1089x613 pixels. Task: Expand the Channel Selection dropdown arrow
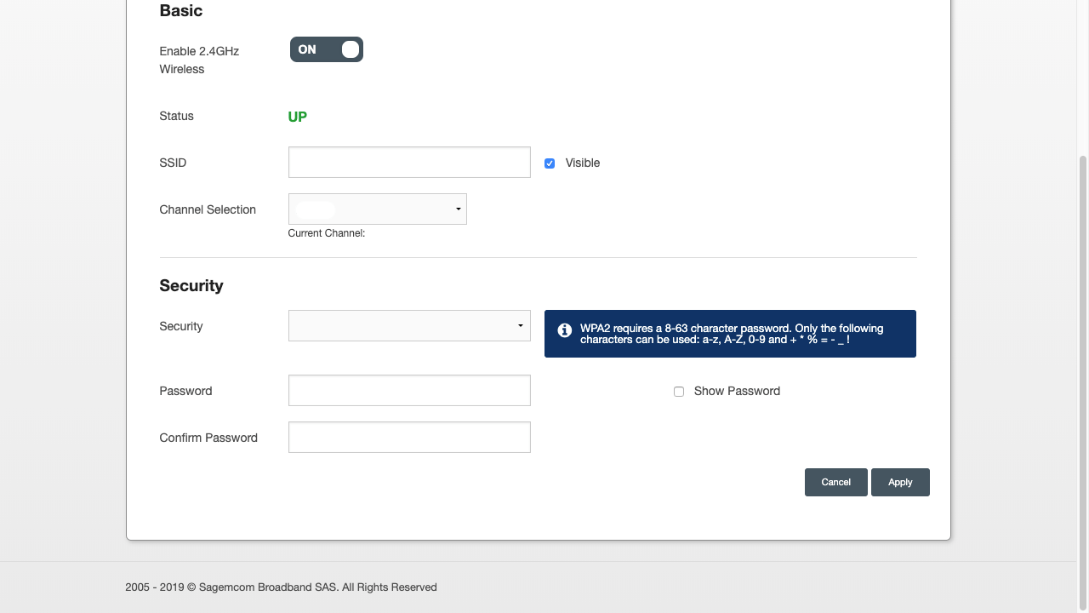(457, 209)
